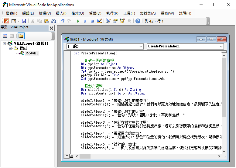Click the Insert UserForm toolbar icon
The width and height of the screenshot is (236, 168).
pos(14,21)
